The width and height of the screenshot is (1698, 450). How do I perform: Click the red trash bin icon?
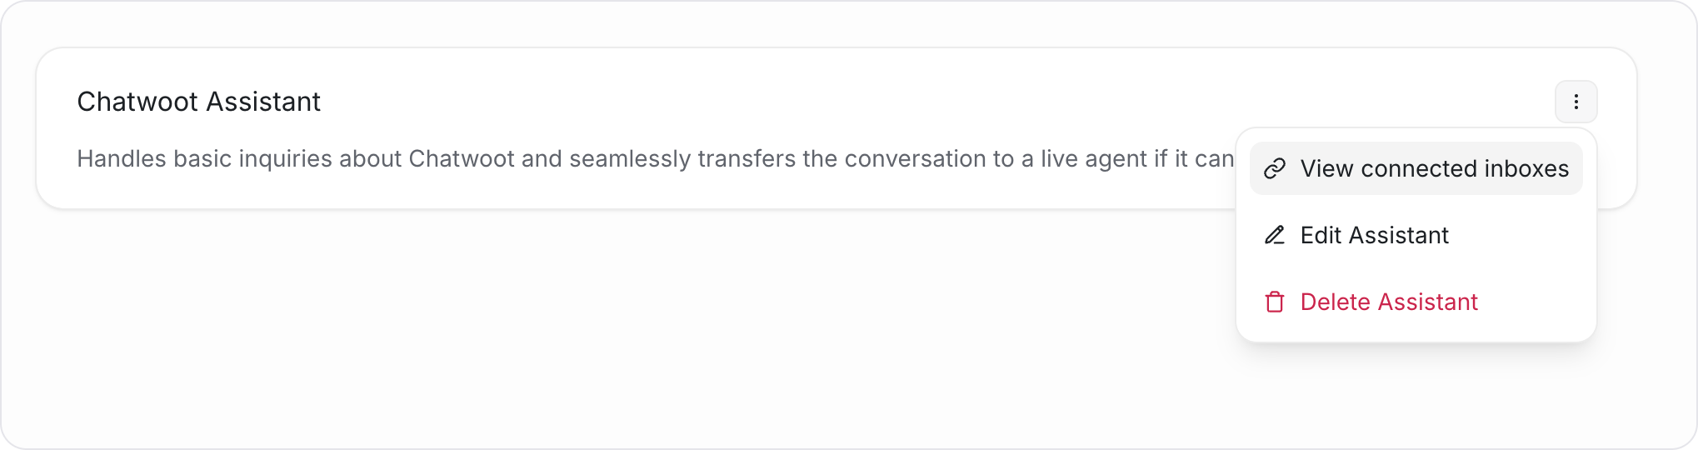1275,302
